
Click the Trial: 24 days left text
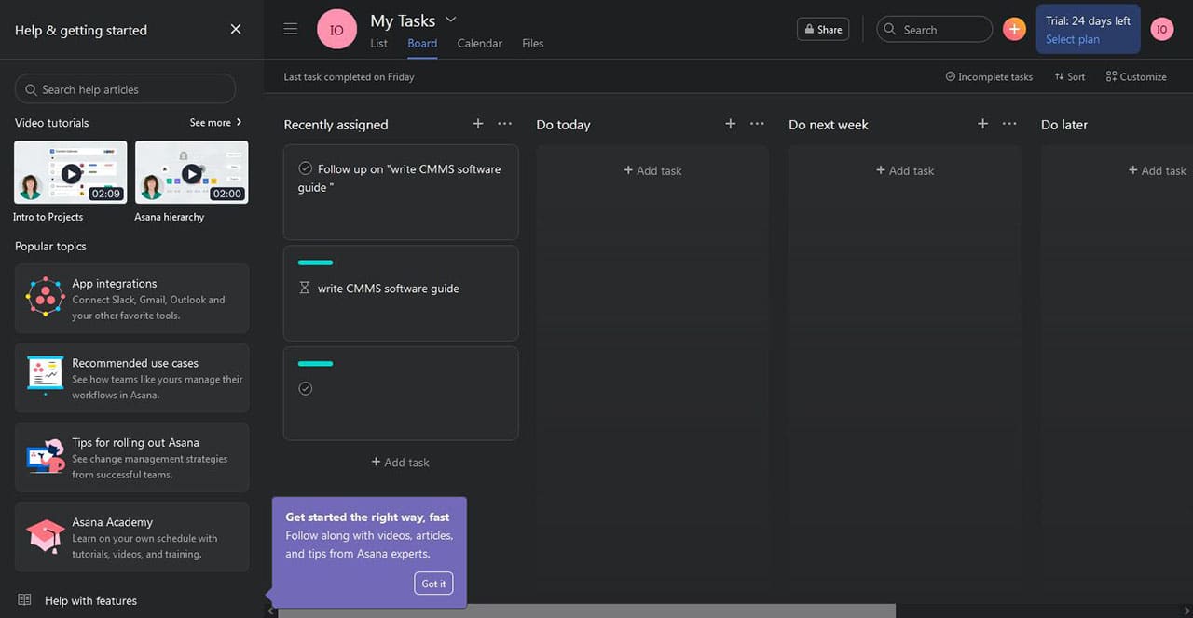[x=1088, y=20]
